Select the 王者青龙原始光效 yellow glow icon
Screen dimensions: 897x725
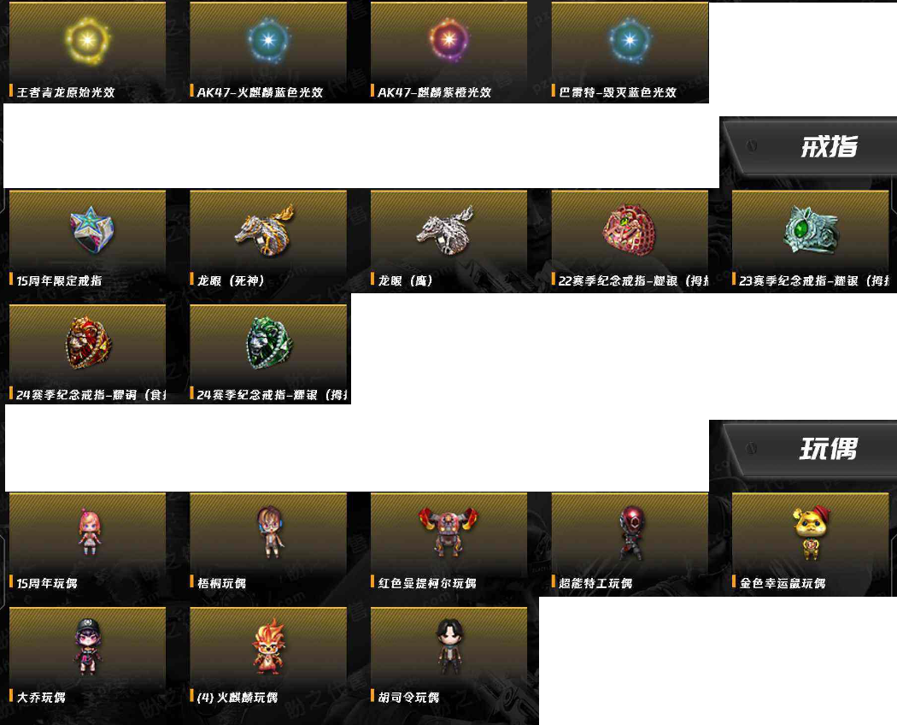coord(87,40)
